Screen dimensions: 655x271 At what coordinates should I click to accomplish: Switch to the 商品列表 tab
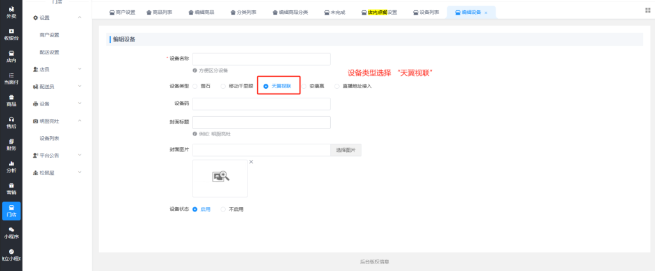(x=159, y=13)
